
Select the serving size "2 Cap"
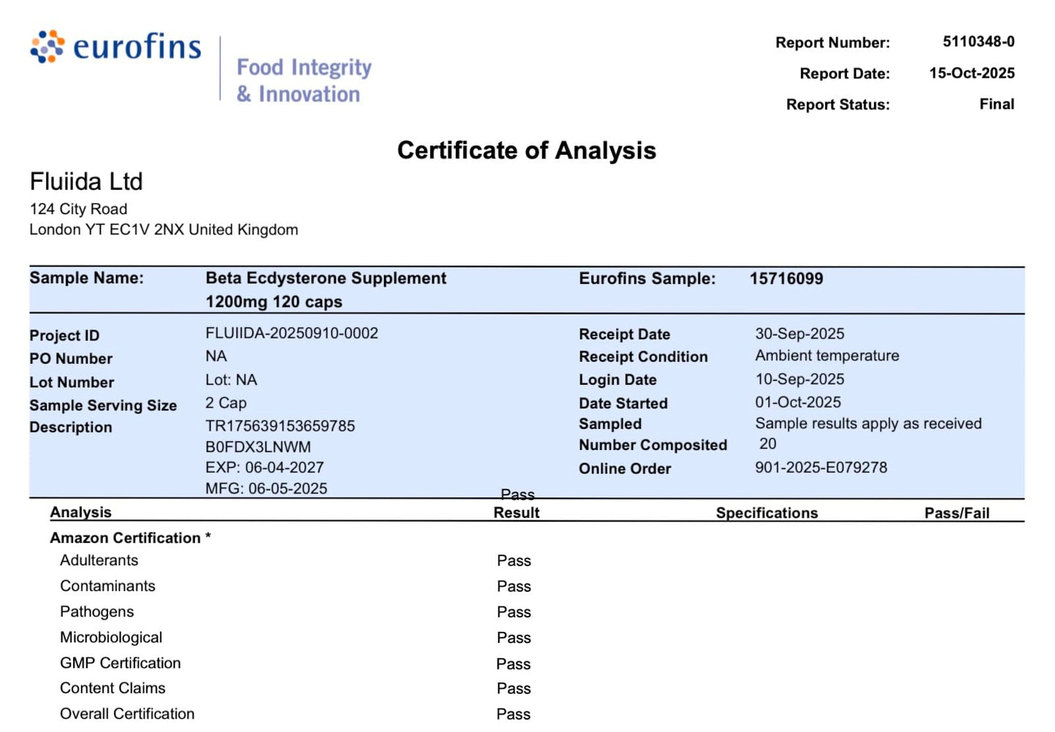226,403
